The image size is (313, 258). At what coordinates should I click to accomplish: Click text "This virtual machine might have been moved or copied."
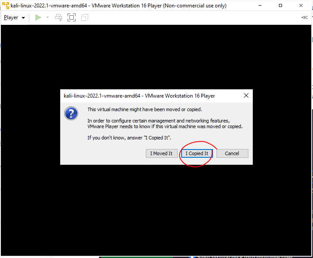coord(145,109)
